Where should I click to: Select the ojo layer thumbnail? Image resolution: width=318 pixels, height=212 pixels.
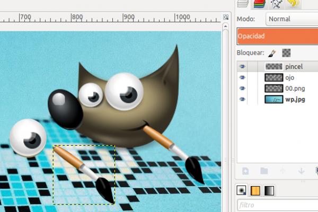coord(274,77)
